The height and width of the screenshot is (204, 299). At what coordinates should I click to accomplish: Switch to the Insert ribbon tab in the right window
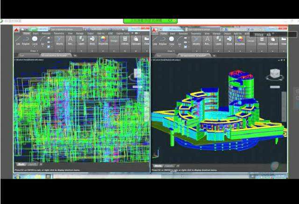click(x=172, y=34)
